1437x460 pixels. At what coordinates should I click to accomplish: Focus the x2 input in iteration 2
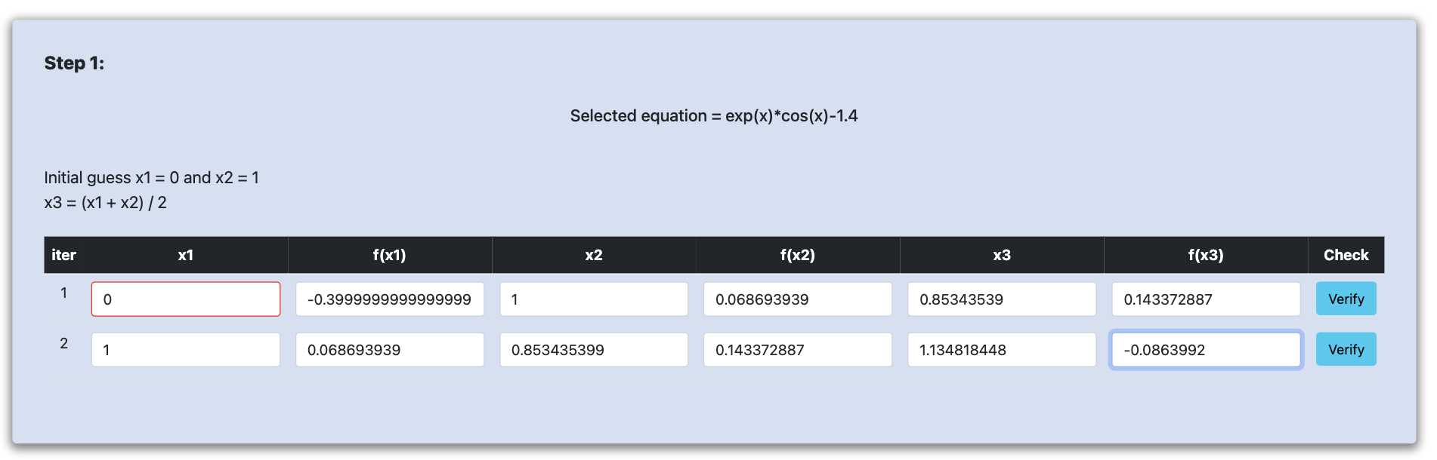(x=594, y=350)
